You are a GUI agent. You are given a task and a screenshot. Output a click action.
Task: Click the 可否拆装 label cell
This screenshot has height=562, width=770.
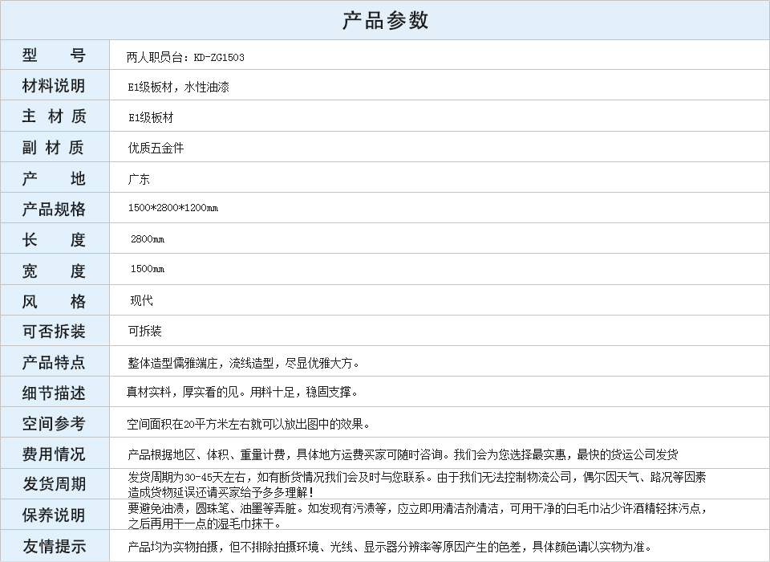(x=54, y=332)
